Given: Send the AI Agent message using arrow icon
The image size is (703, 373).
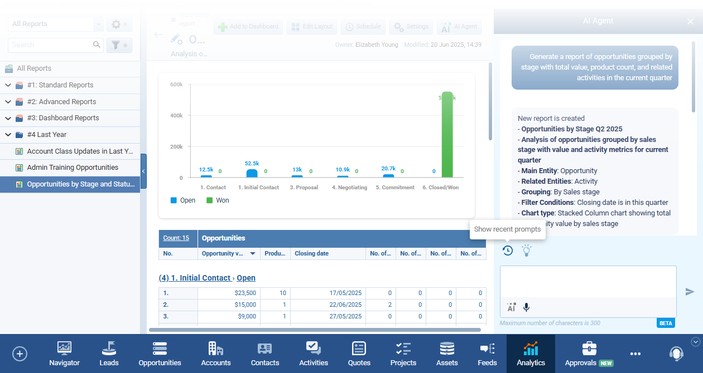Looking at the screenshot, I should (x=690, y=291).
